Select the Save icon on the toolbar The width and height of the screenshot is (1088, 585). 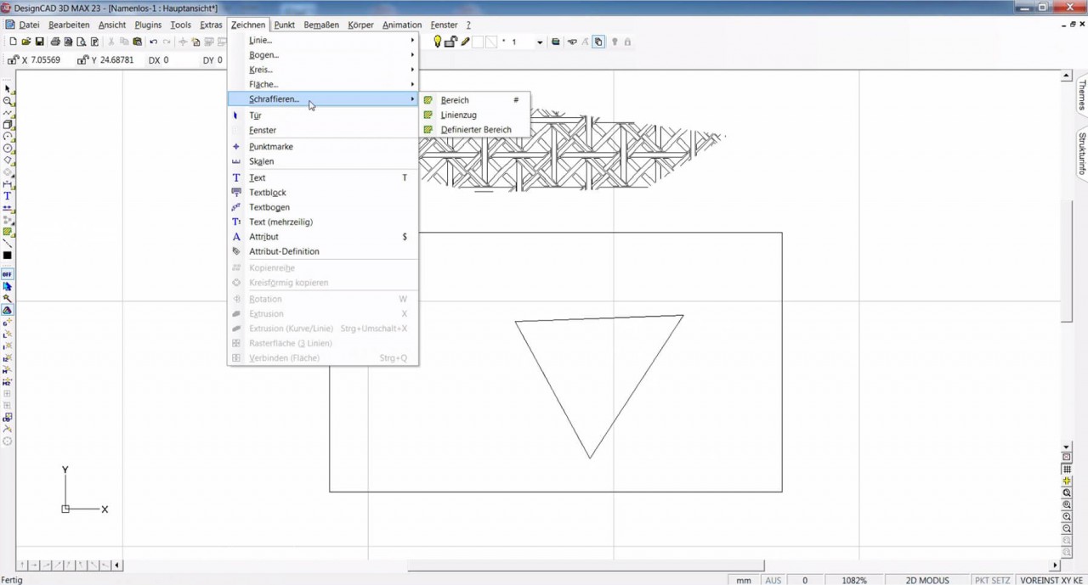[x=39, y=41]
